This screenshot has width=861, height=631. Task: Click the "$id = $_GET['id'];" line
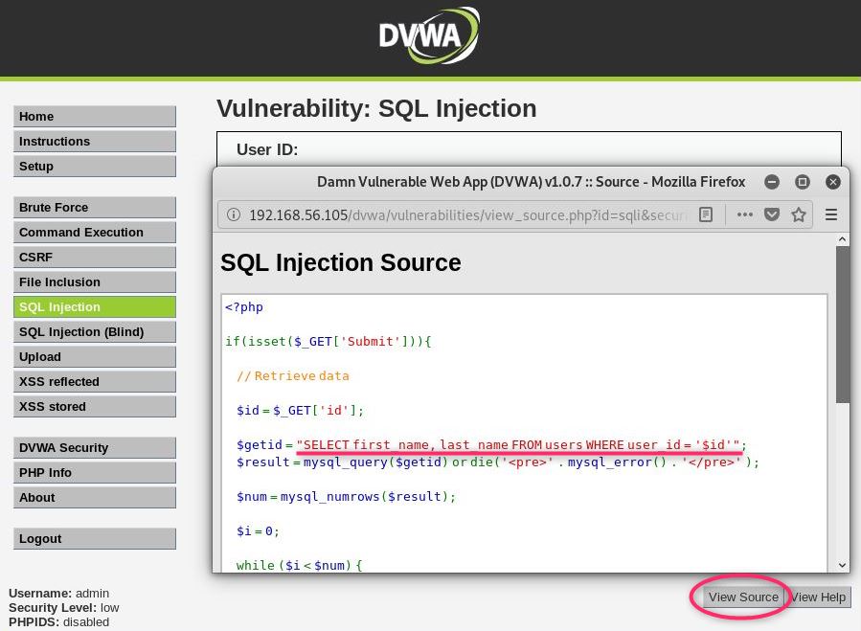pyautogui.click(x=300, y=410)
